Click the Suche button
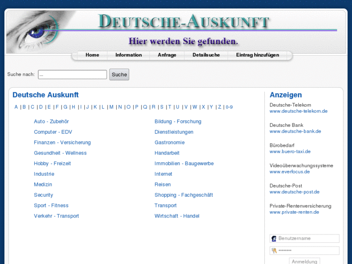The image size is (352, 264). [x=119, y=75]
